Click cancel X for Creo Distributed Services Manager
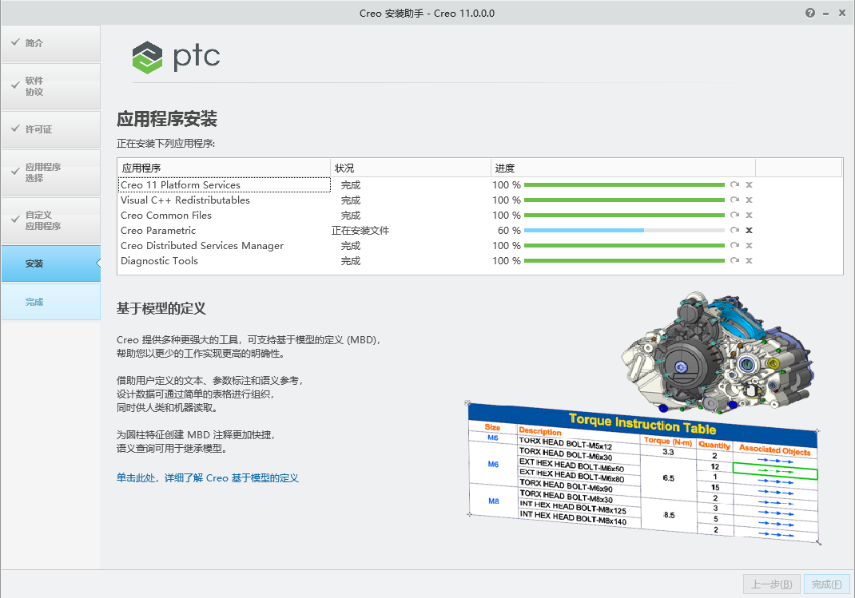Viewport: 855px width, 598px height. (x=750, y=246)
